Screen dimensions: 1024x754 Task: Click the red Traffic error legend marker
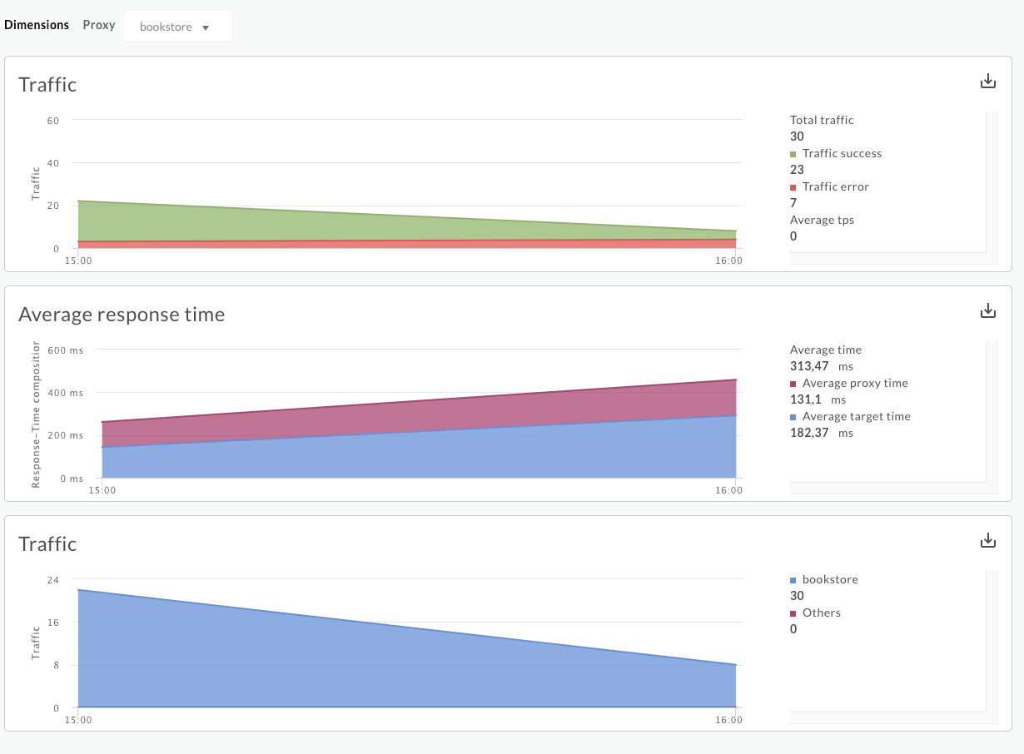pyautogui.click(x=793, y=187)
